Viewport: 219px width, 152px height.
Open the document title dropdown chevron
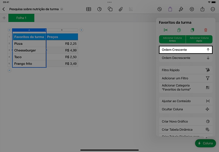[x=62, y=9]
